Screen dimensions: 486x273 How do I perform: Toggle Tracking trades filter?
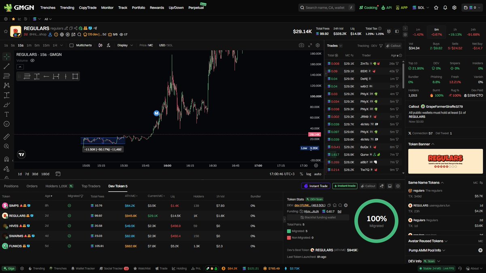363,46
